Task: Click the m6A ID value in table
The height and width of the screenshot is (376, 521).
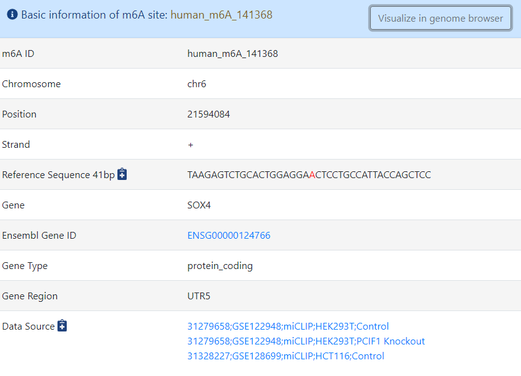Action: coord(232,54)
